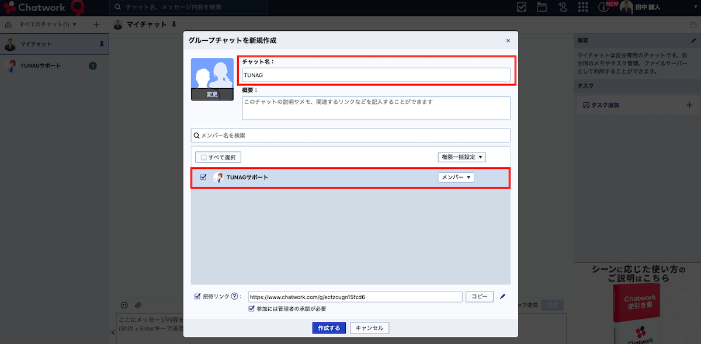The height and width of the screenshot is (344, 701).
Task: Expand the すべてのチャット(1) filter dropdown
Action: pyautogui.click(x=48, y=25)
